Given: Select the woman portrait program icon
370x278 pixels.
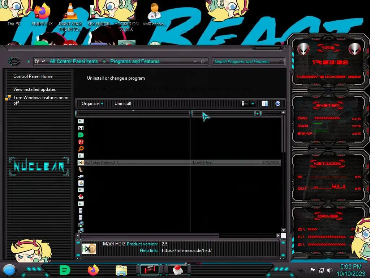Looking at the screenshot, I should tap(81, 169).
